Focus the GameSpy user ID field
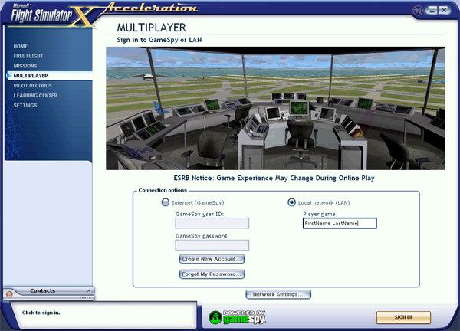This screenshot has height=331, width=460. click(x=212, y=223)
